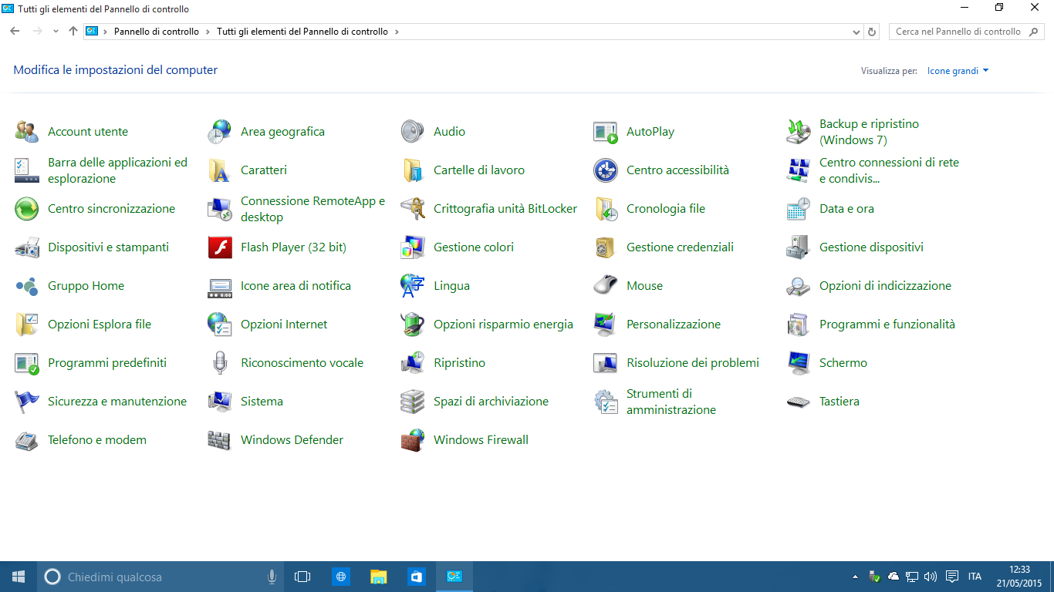
Task: Open address bar previous locations dropdown
Action: coord(856,32)
